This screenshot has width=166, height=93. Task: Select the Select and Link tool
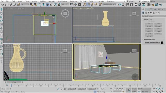11,5
